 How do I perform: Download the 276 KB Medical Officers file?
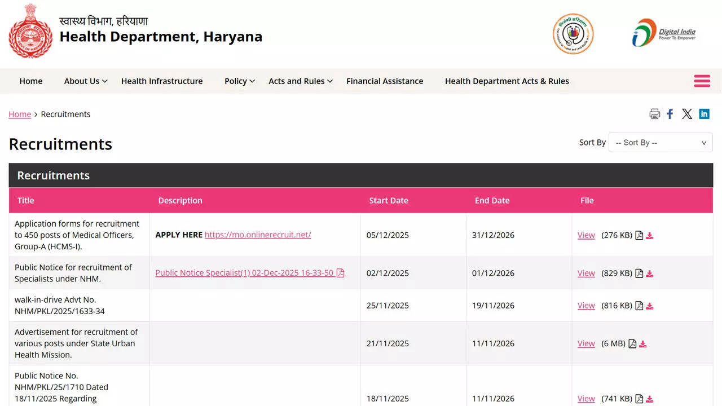coord(650,236)
